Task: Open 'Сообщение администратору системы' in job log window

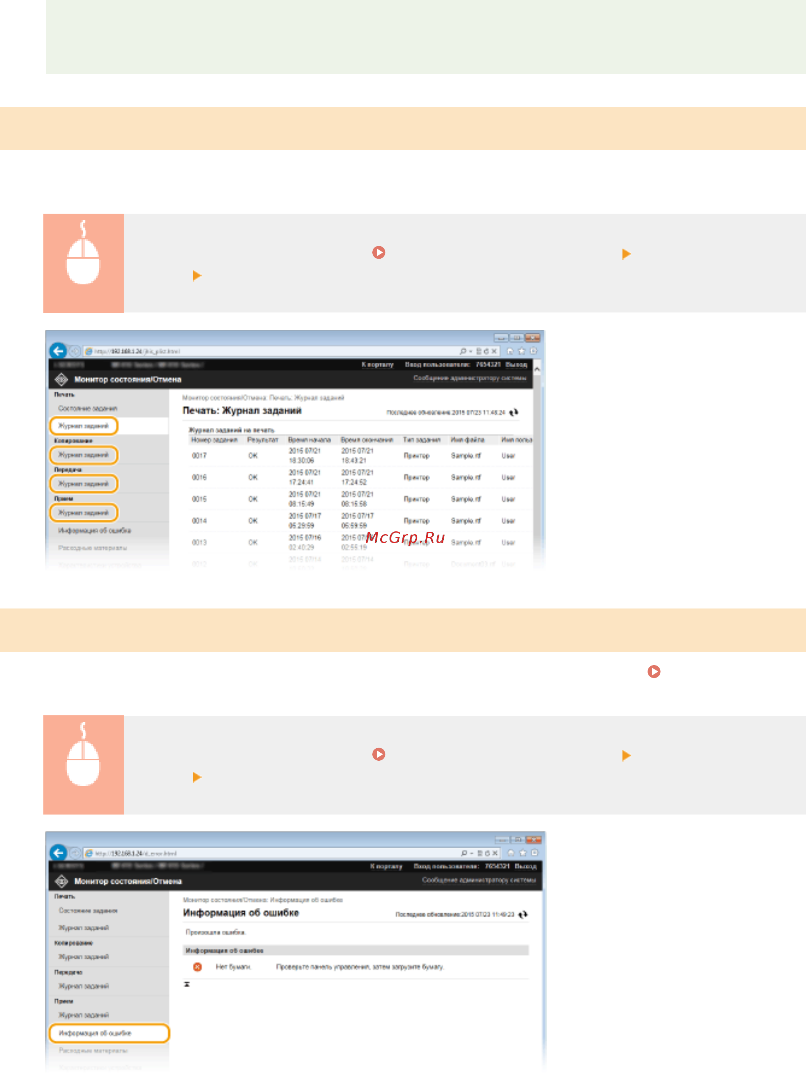Action: tap(469, 378)
